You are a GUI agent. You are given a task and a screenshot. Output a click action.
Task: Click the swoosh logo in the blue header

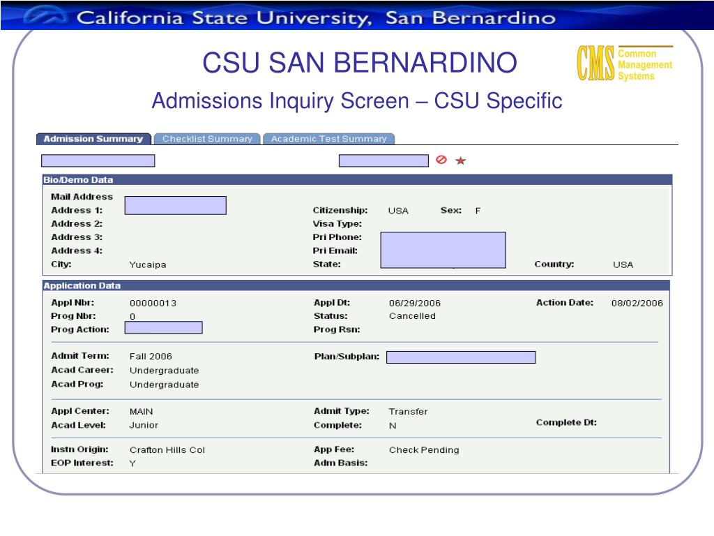[x=45, y=16]
